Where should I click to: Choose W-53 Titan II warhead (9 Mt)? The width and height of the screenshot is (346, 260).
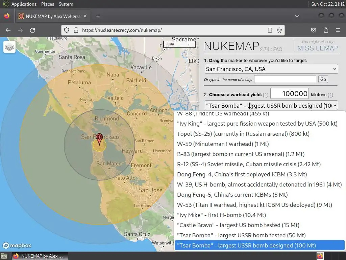point(260,205)
